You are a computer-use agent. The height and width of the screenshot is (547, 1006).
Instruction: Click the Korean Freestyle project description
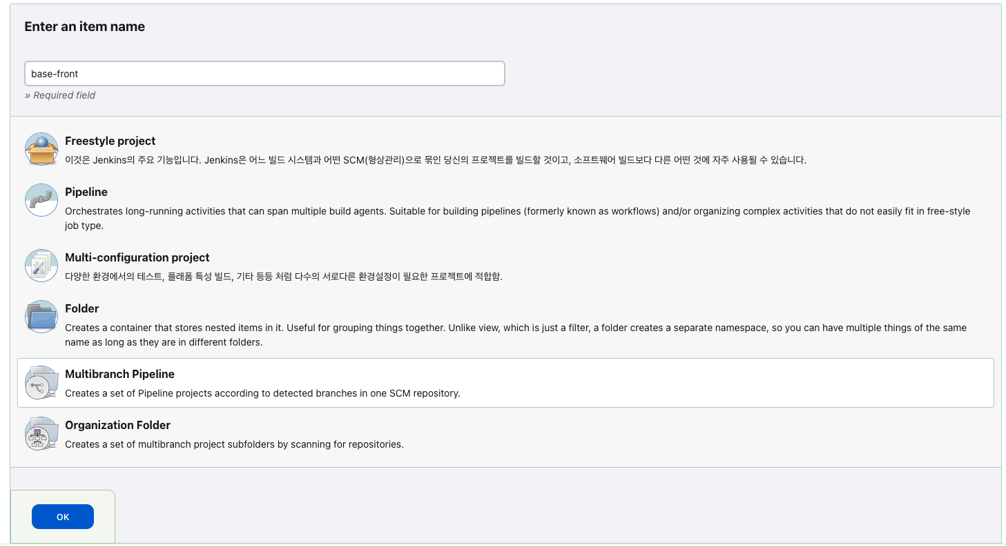tap(436, 160)
